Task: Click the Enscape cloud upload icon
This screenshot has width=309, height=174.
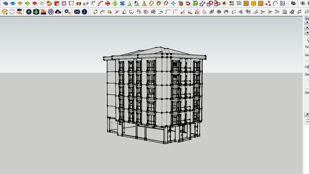Action: (58, 12)
